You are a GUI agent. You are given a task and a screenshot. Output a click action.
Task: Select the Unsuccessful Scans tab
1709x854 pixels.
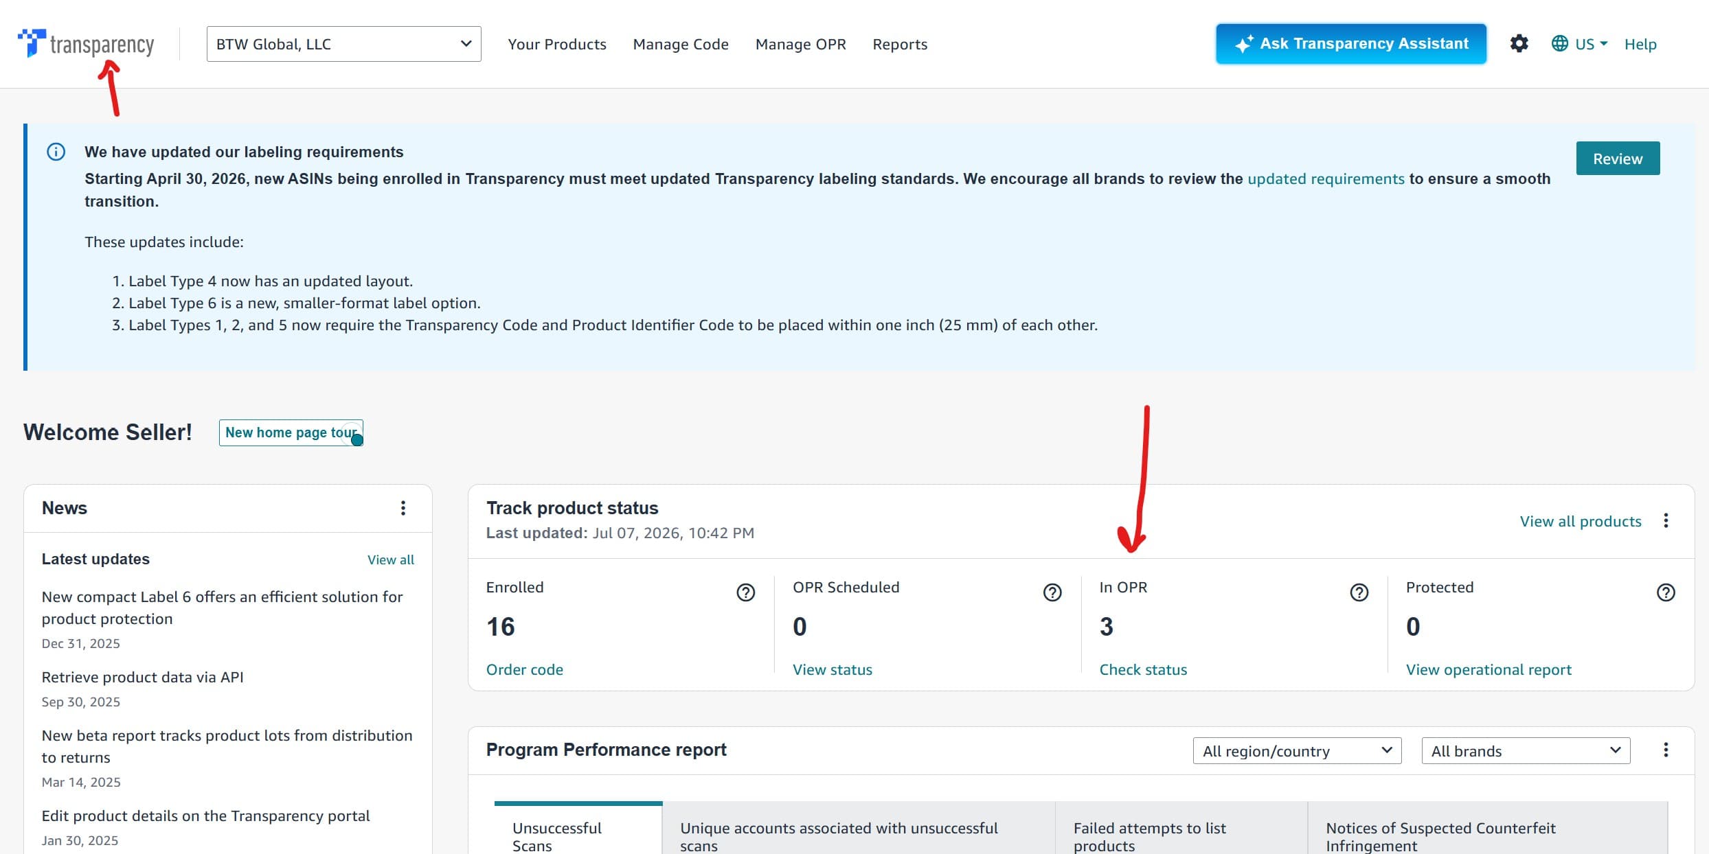coord(578,829)
